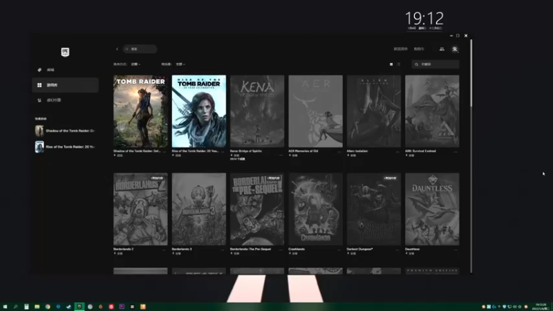Open the Windows Start button
Screen dimensions: 553x311
(x=5, y=307)
